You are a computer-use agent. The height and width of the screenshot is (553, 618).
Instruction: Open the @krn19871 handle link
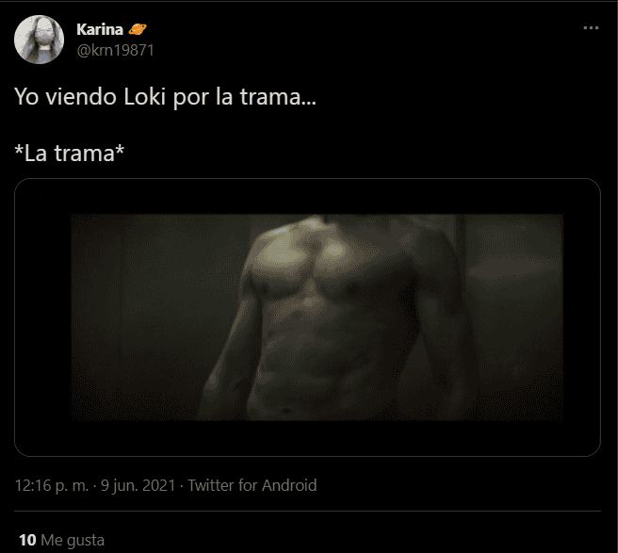(116, 51)
